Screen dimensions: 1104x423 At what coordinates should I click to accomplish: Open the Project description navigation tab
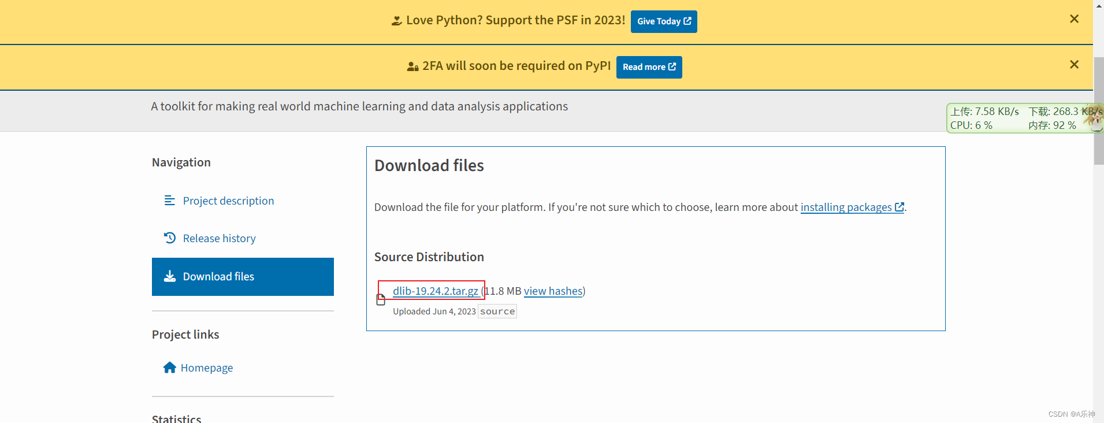pyautogui.click(x=243, y=201)
